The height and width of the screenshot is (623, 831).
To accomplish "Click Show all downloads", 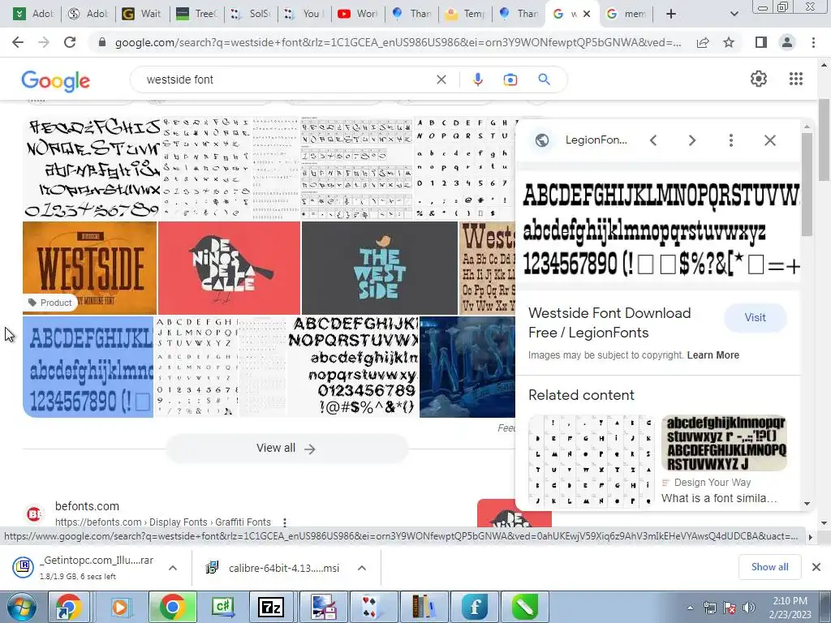I will click(769, 567).
